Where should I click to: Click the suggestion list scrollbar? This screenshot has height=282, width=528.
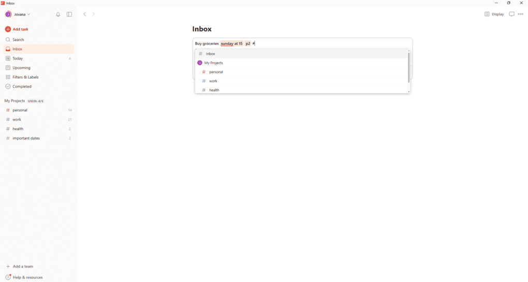point(409,67)
